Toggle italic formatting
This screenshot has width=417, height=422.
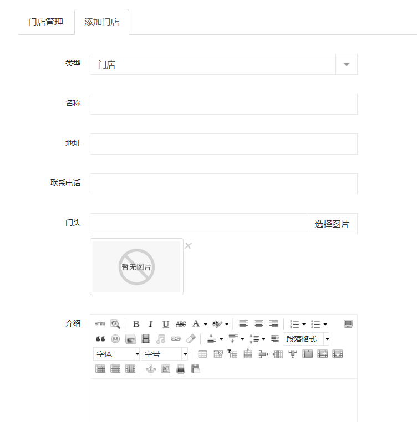(151, 324)
